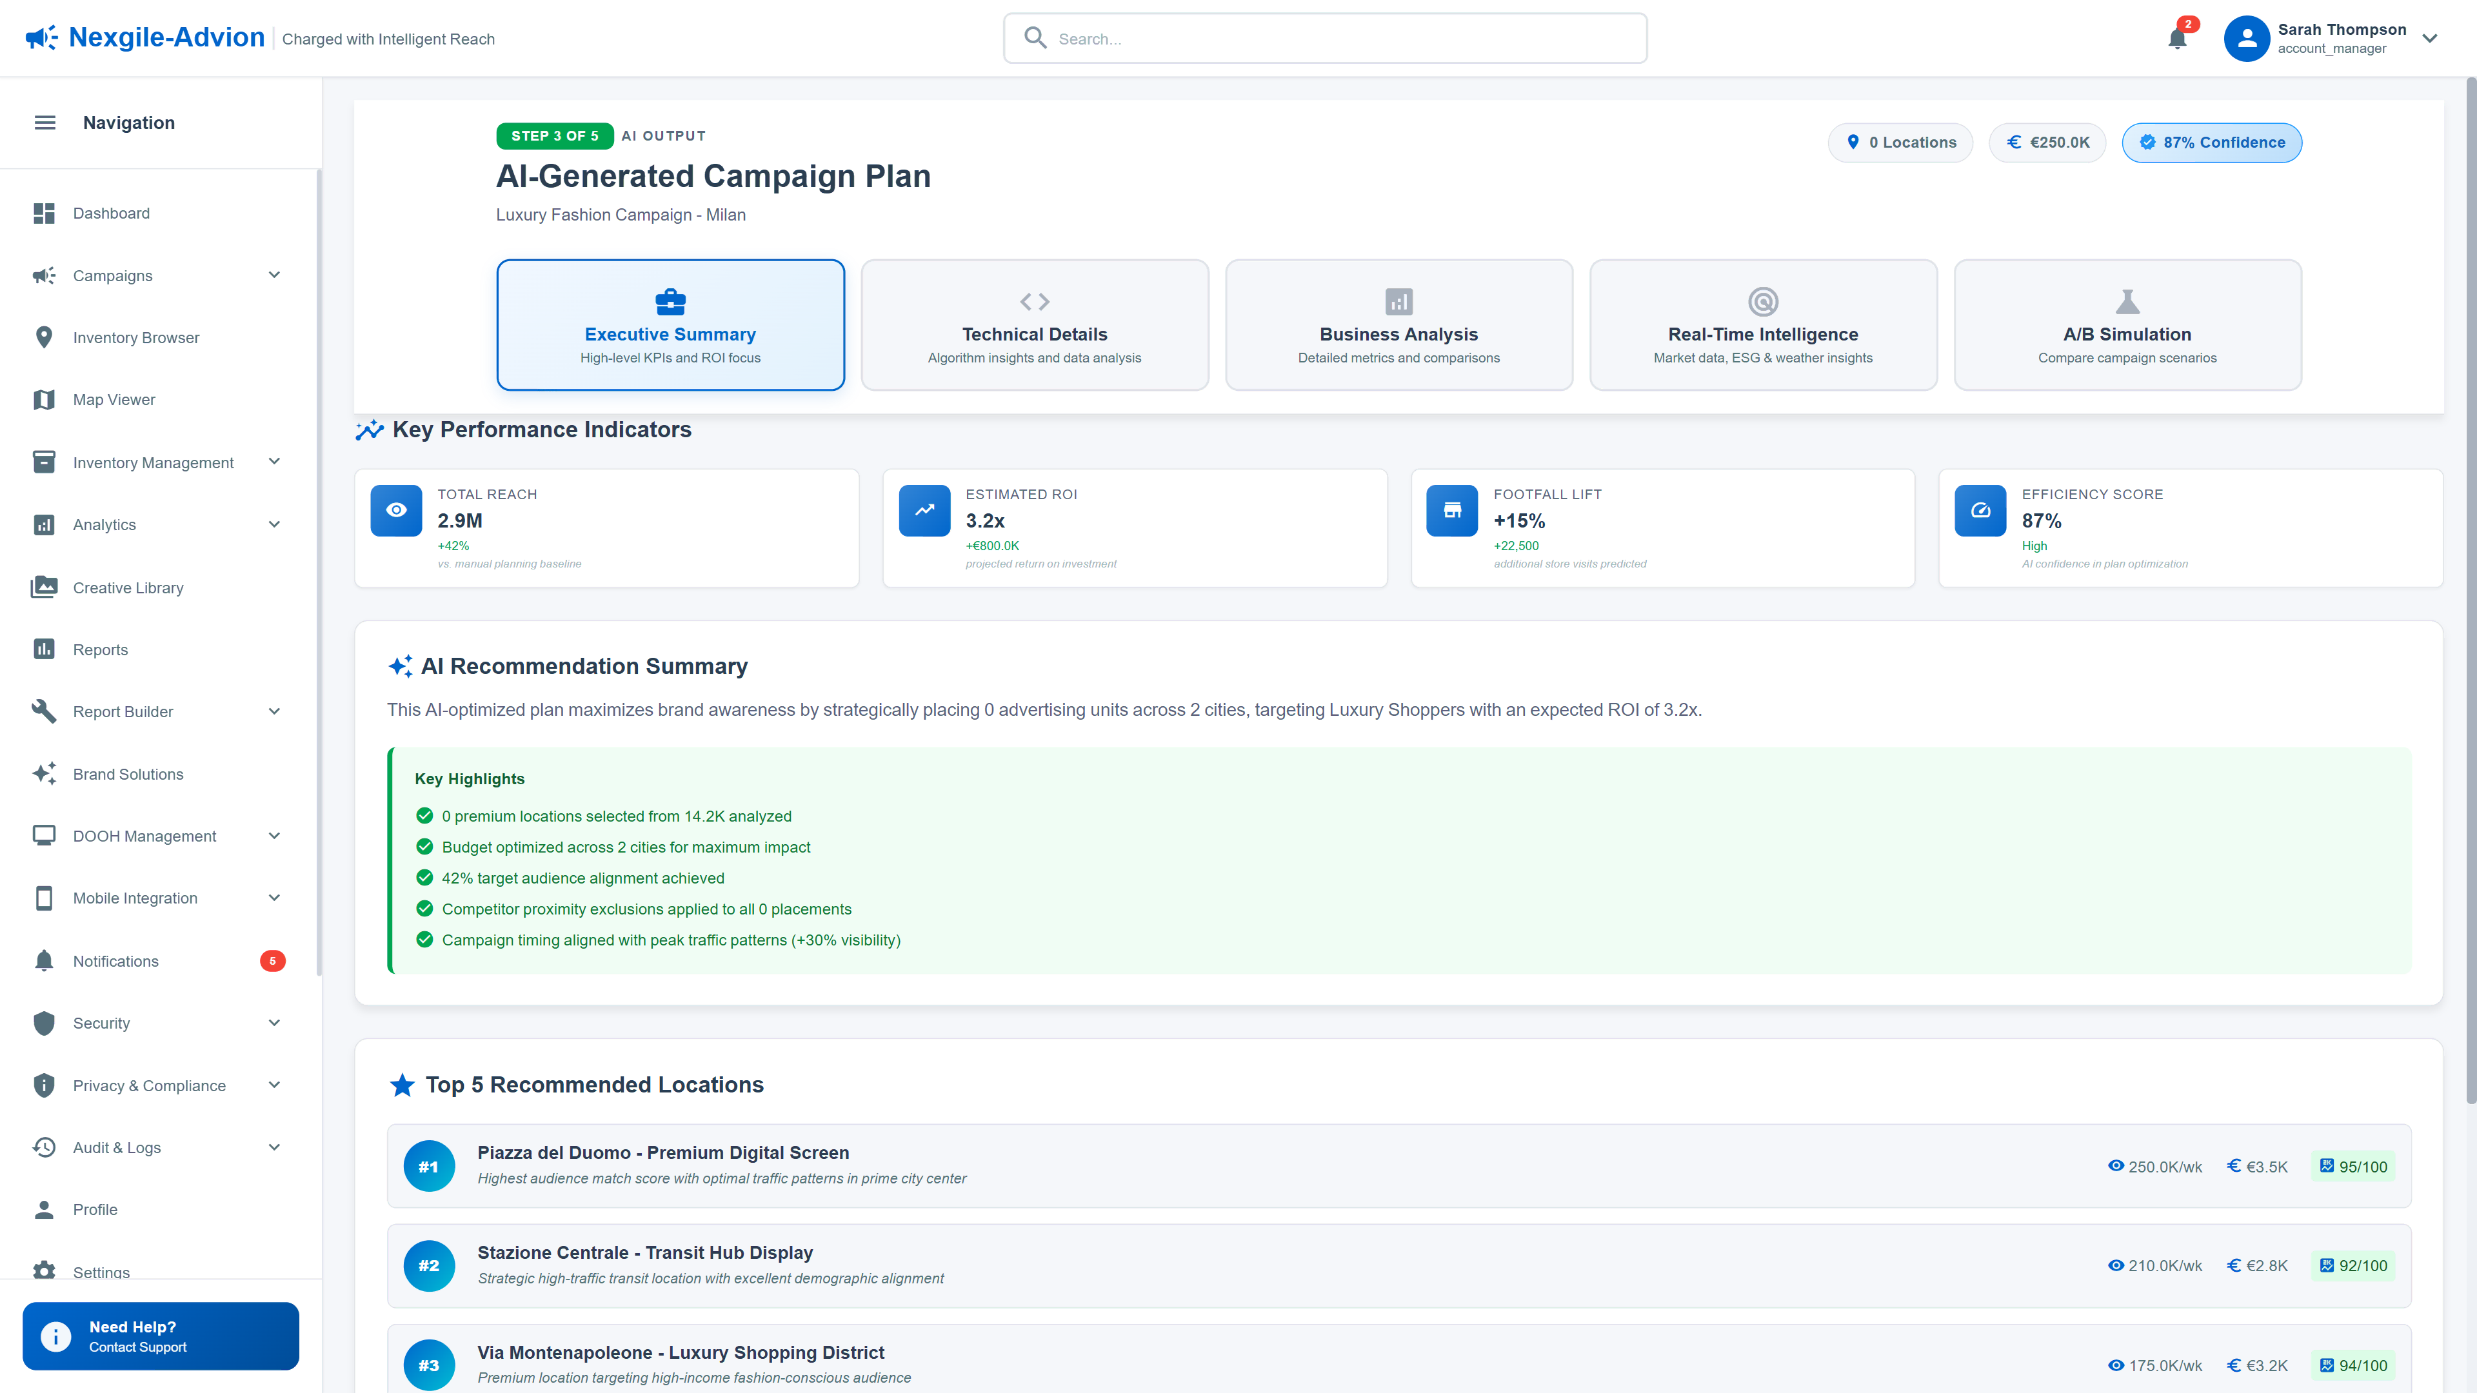Viewport: 2477px width, 1393px height.
Task: Open the Creative Library
Action: 127,588
